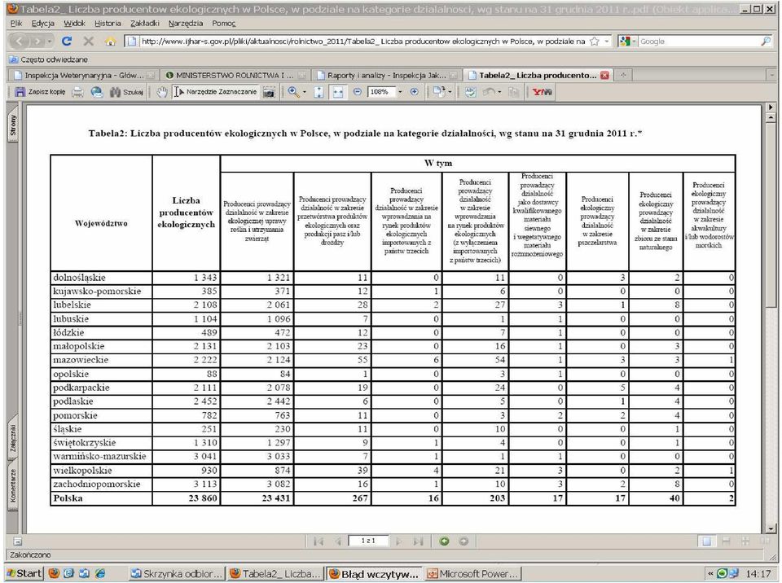Viewport: 782px width, 583px height.
Task: Click the green previous view button
Action: (x=444, y=541)
